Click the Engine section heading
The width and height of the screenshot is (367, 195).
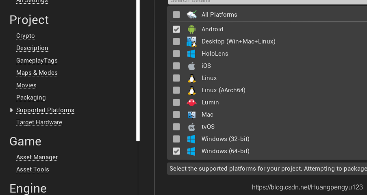tap(28, 189)
